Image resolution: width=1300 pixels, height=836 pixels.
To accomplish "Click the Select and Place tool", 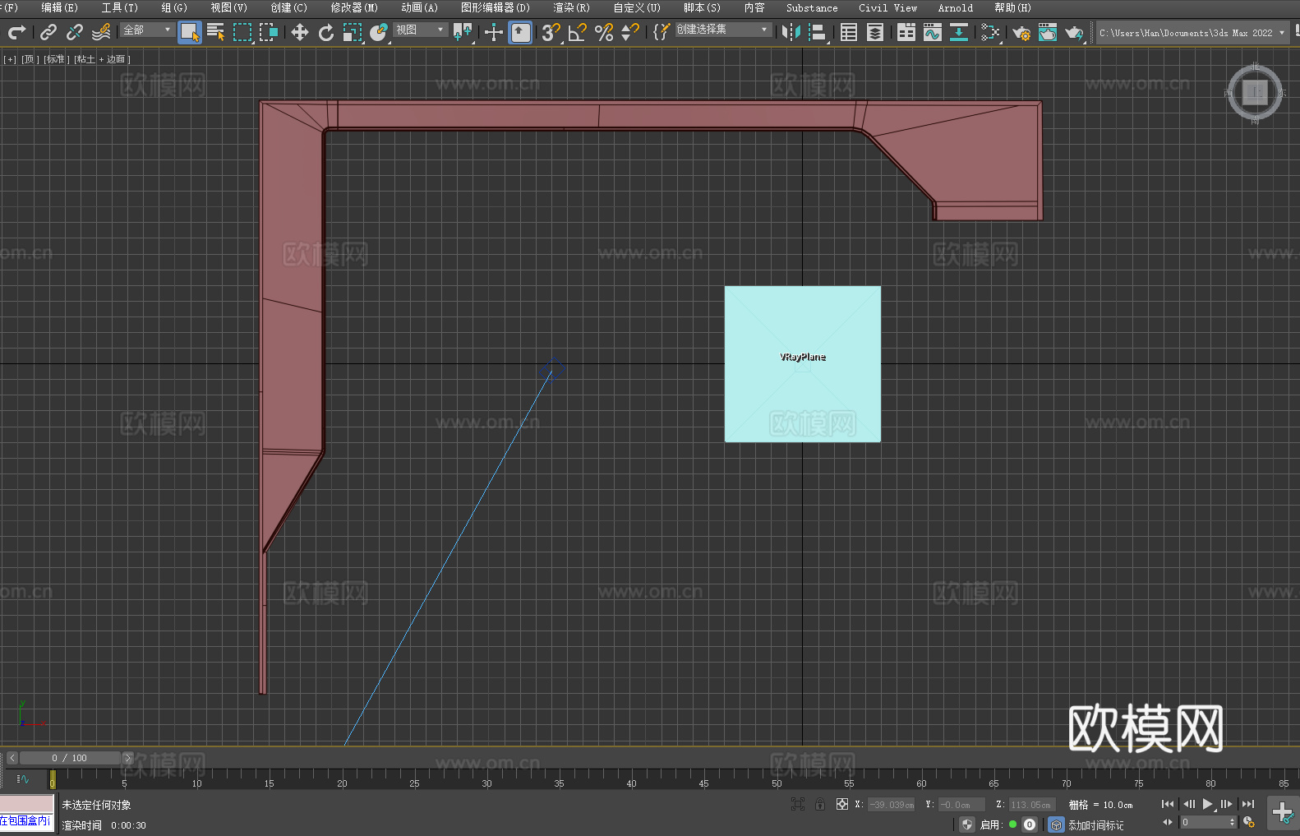I will (x=379, y=32).
